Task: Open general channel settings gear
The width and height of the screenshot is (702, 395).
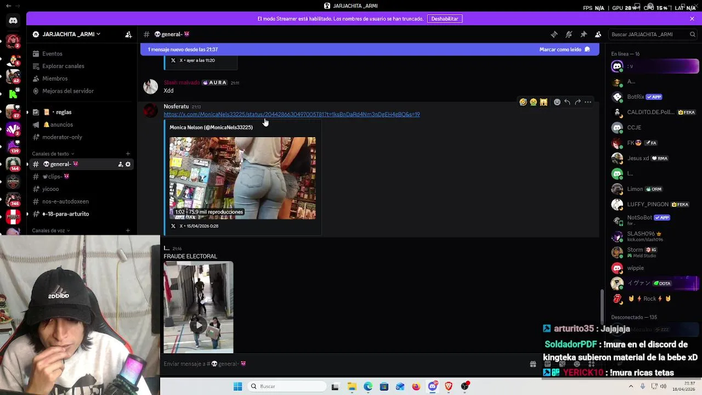Action: (128, 164)
